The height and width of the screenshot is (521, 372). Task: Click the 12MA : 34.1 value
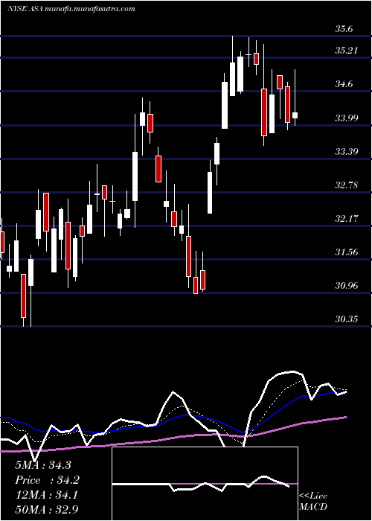click(46, 495)
